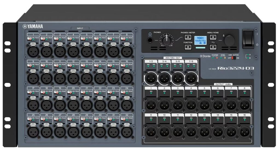The image size is (280, 150).
Task: Click AES/EBU out 7/8 XLR connector
Action: point(191,78)
